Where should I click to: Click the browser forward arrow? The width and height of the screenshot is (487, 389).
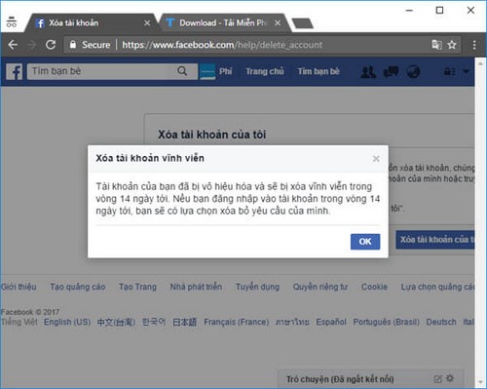(x=31, y=45)
